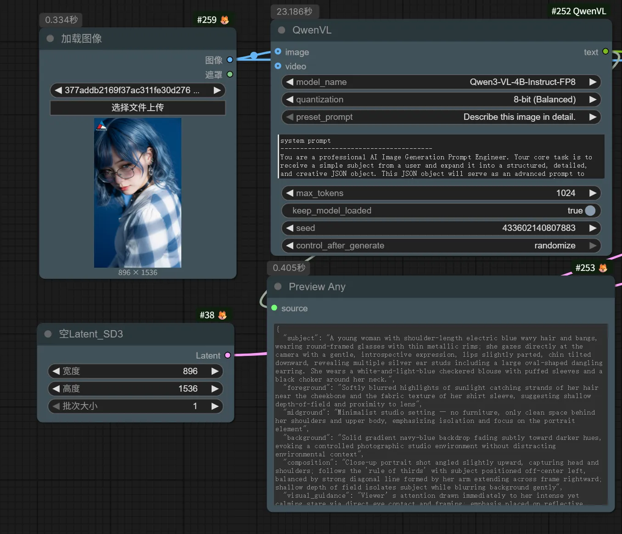Select next image file with right arrow
The width and height of the screenshot is (622, 534).
[217, 90]
